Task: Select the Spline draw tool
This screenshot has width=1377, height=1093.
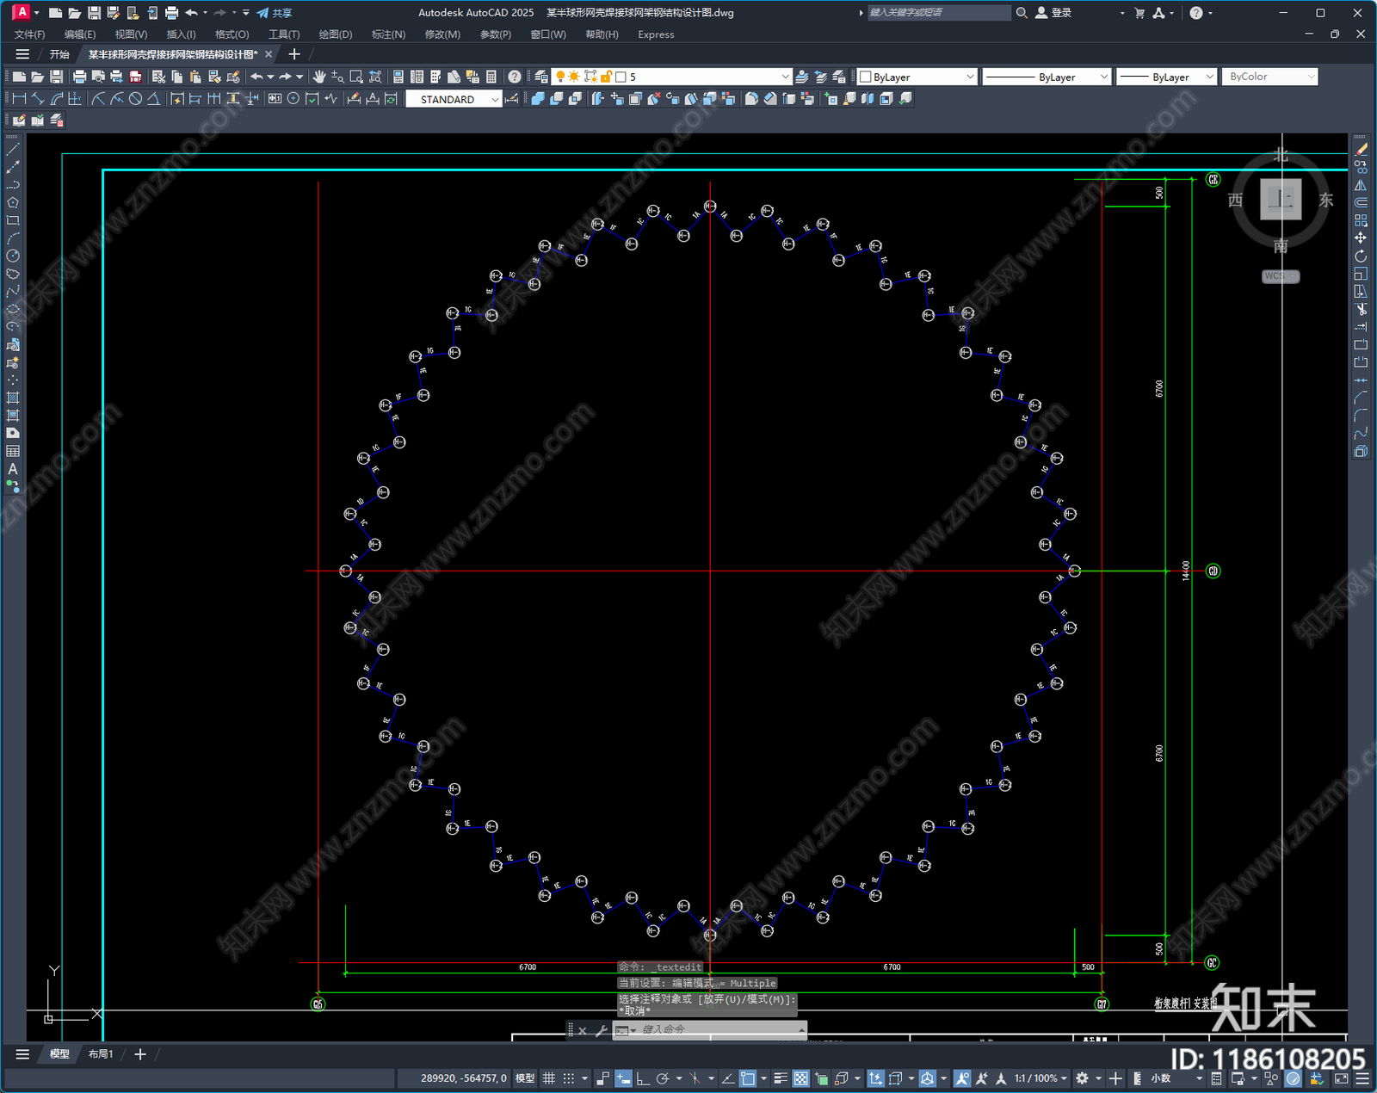Action: (12, 291)
